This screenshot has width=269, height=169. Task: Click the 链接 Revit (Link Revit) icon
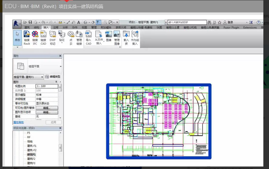click(x=27, y=34)
